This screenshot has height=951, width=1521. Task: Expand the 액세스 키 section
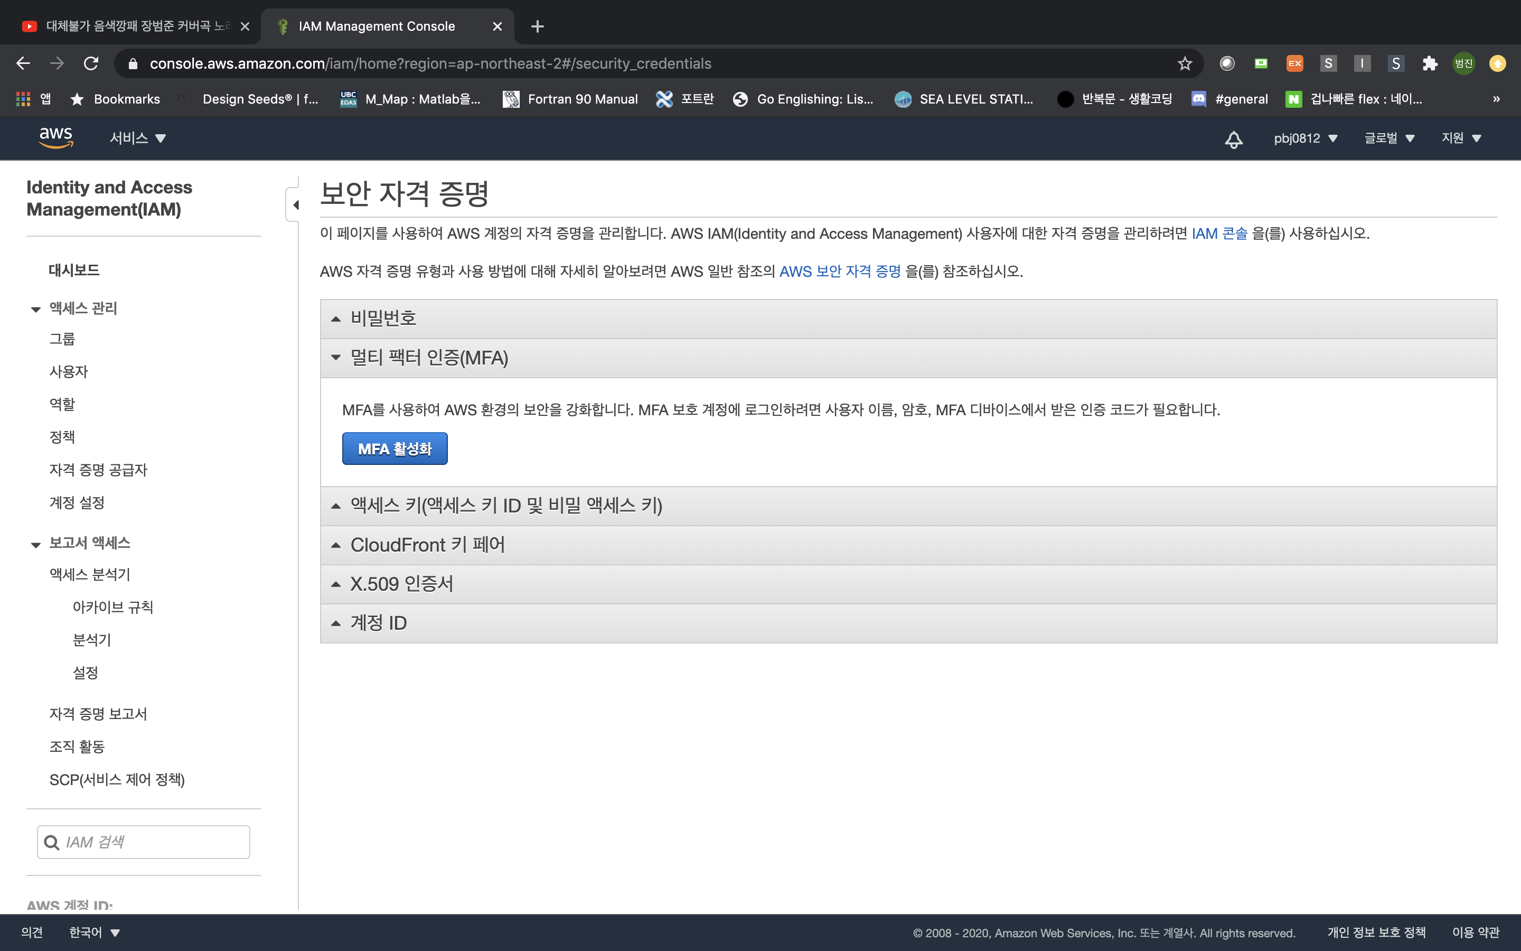pyautogui.click(x=506, y=506)
